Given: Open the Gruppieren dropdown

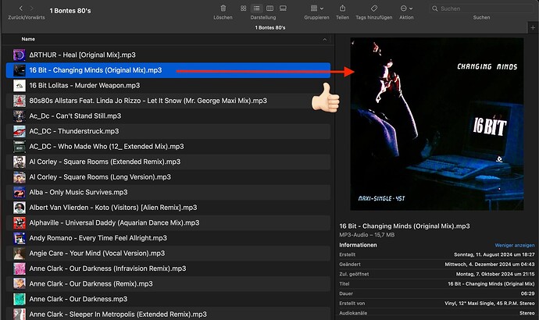Looking at the screenshot, I should [x=317, y=9].
